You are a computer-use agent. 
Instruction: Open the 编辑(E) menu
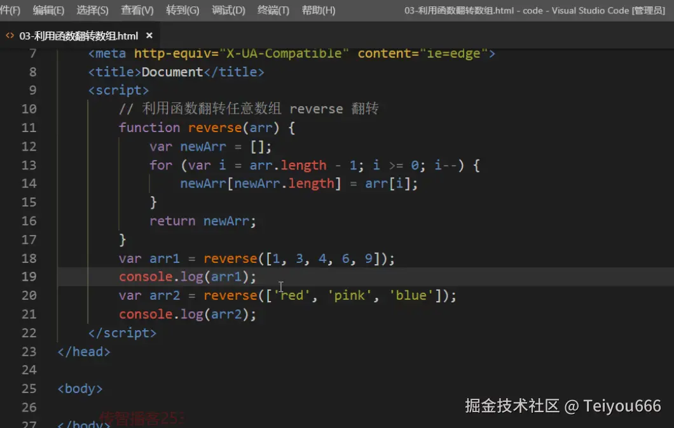point(48,10)
